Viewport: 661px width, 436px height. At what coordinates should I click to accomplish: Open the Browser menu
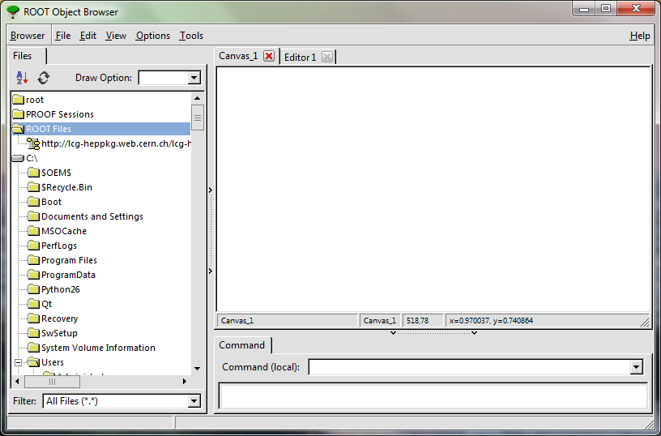pyautogui.click(x=28, y=36)
